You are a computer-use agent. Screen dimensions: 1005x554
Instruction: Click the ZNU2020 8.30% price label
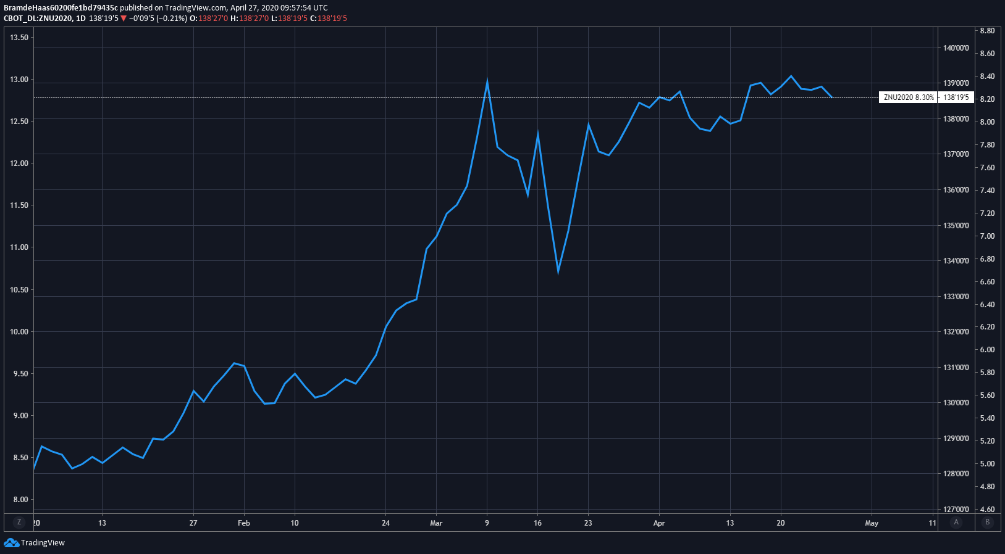point(908,97)
